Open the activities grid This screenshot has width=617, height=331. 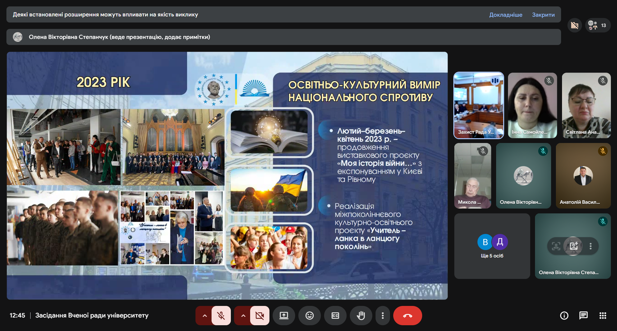(x=604, y=315)
